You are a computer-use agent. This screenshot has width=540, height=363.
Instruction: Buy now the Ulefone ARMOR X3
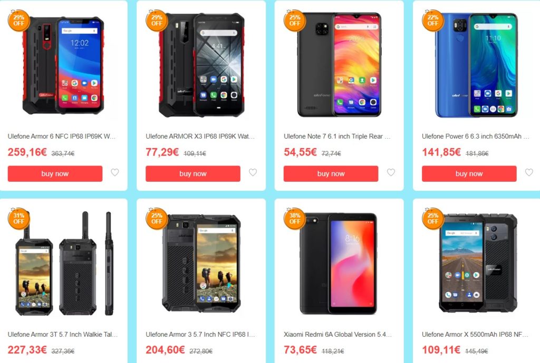pos(193,174)
